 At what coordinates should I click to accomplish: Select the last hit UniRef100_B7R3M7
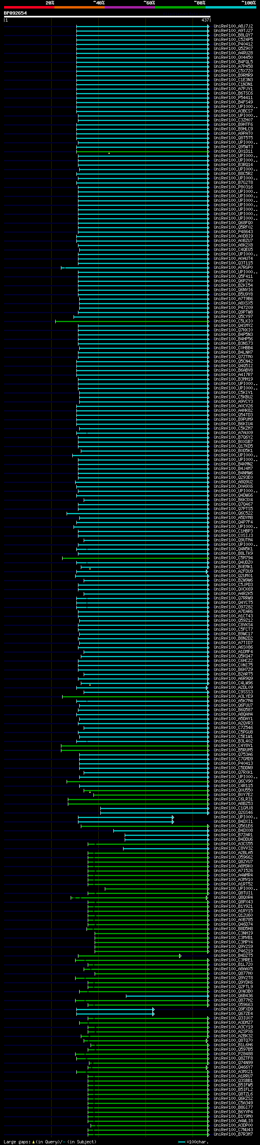[233, 1134]
